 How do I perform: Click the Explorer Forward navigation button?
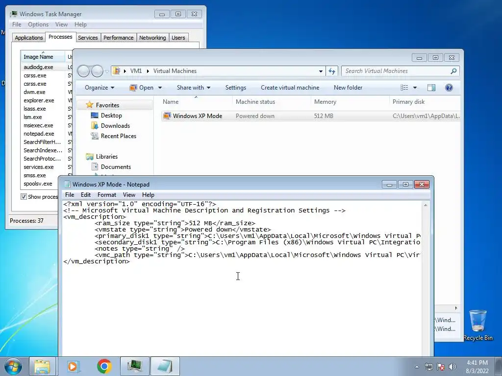[x=97, y=71]
